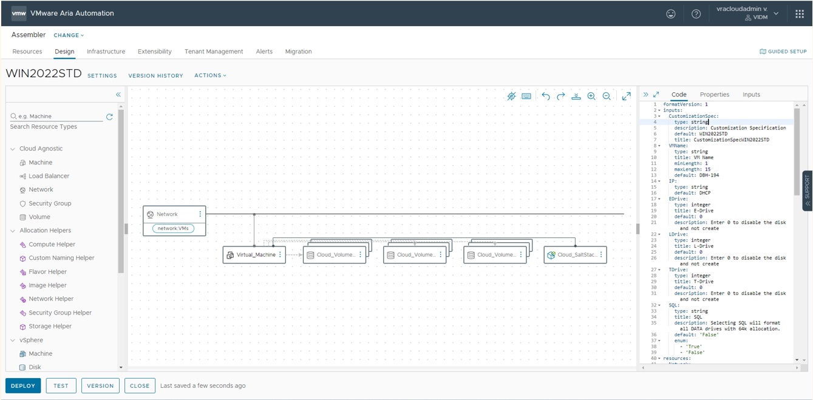Collapse the Cloud Agnostic resource group
This screenshot has width=813, height=400.
tap(13, 149)
